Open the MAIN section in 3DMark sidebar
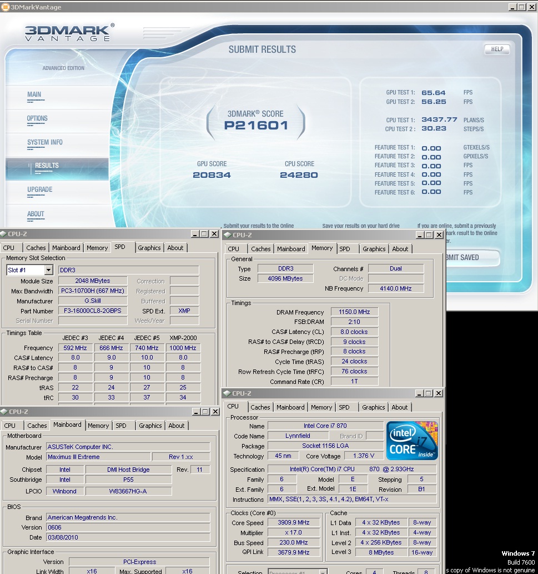The height and width of the screenshot is (574, 538). tap(34, 94)
